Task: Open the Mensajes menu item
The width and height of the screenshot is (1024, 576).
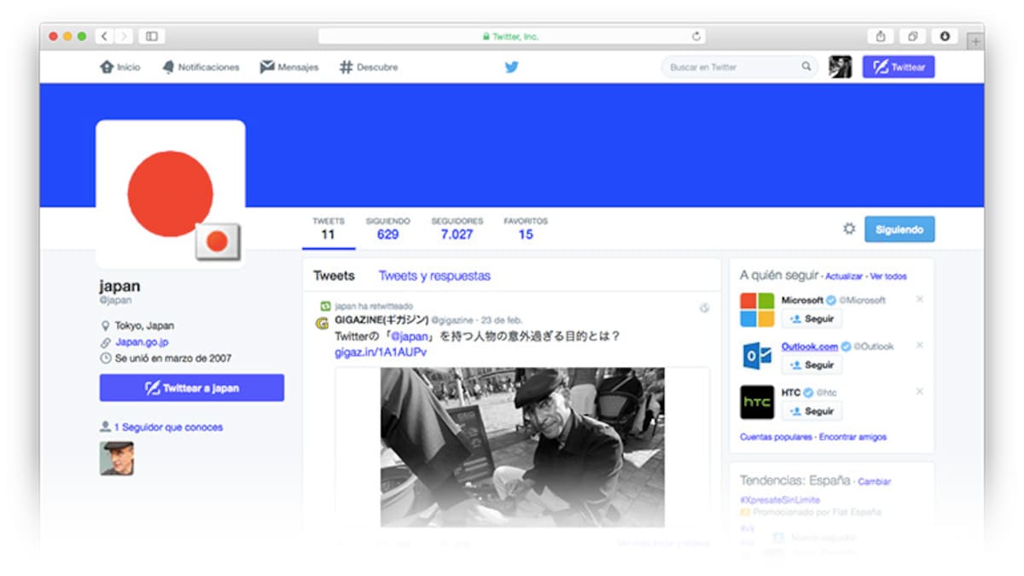Action: click(x=289, y=67)
